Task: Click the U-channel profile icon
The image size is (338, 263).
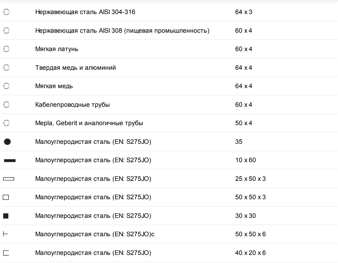Action: click(x=6, y=253)
